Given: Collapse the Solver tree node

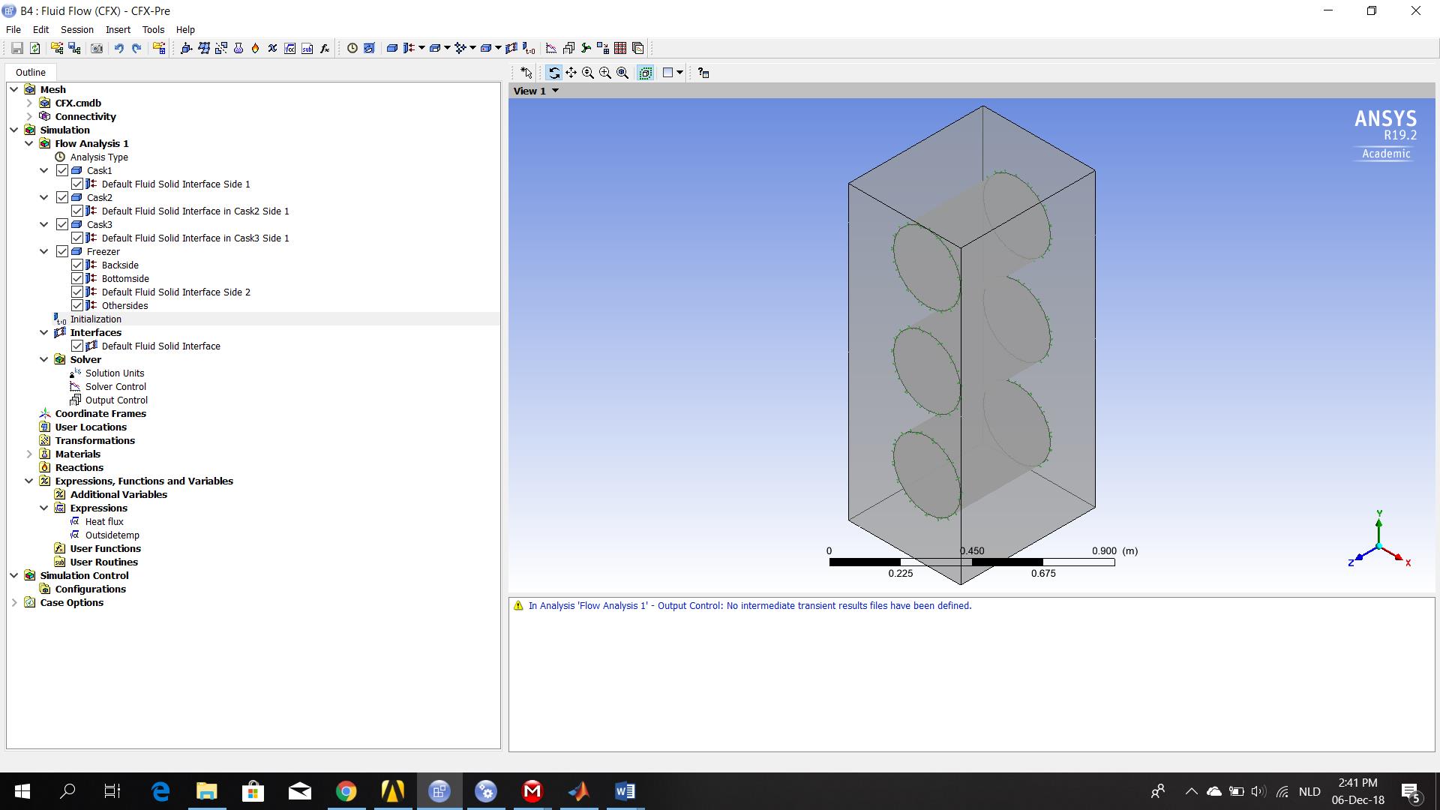Looking at the screenshot, I should click(44, 359).
